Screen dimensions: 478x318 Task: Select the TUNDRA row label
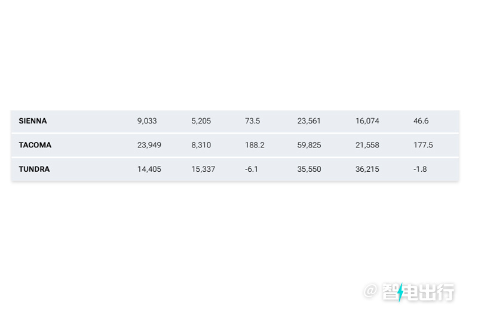pyautogui.click(x=34, y=169)
